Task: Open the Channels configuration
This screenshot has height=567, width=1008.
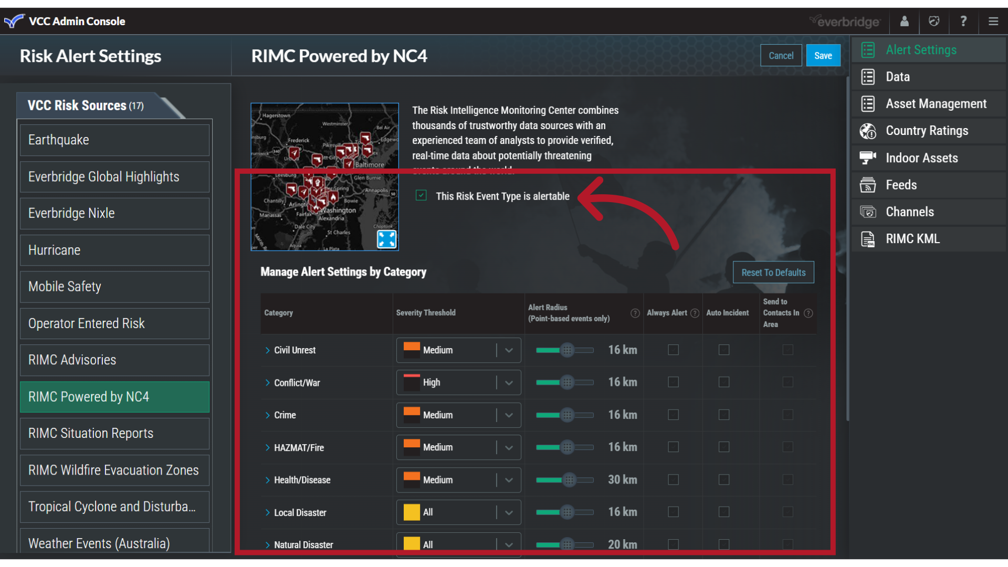Action: click(x=910, y=212)
